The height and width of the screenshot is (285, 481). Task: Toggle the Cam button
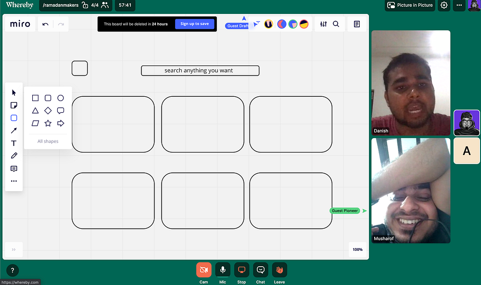tap(203, 270)
